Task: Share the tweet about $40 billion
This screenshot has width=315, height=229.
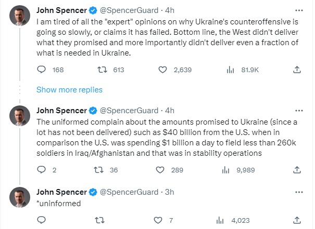Action: point(296,169)
